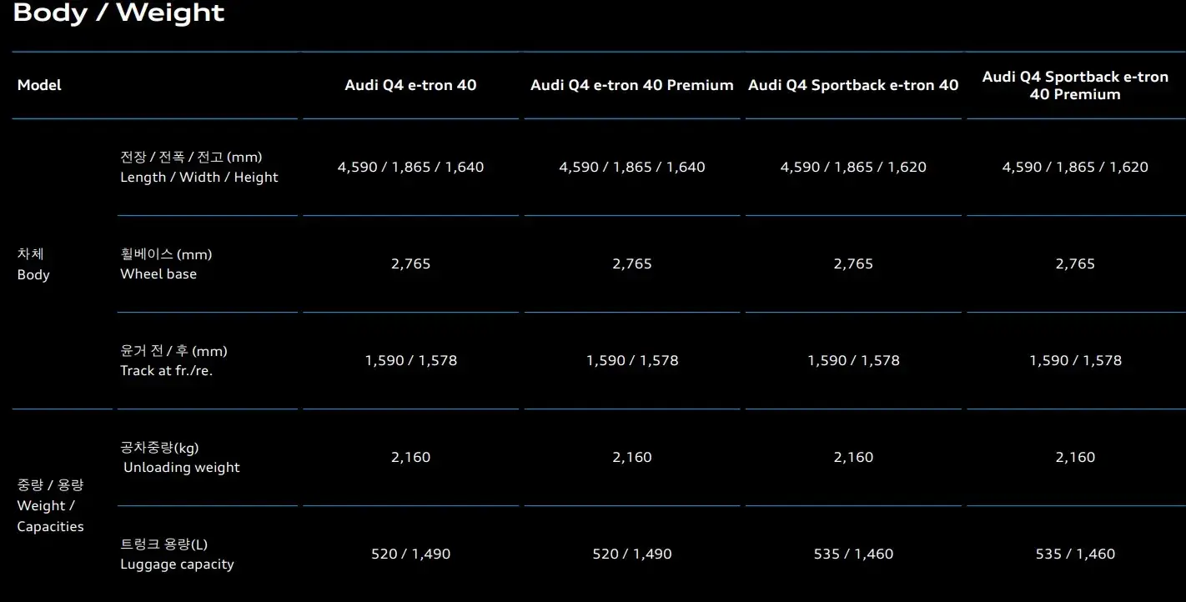This screenshot has width=1186, height=602.
Task: Select the Model header cell
Action: pos(39,85)
